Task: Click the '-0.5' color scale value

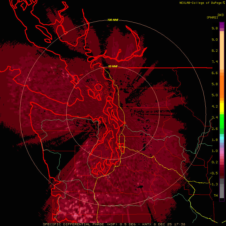Action: coord(214,173)
